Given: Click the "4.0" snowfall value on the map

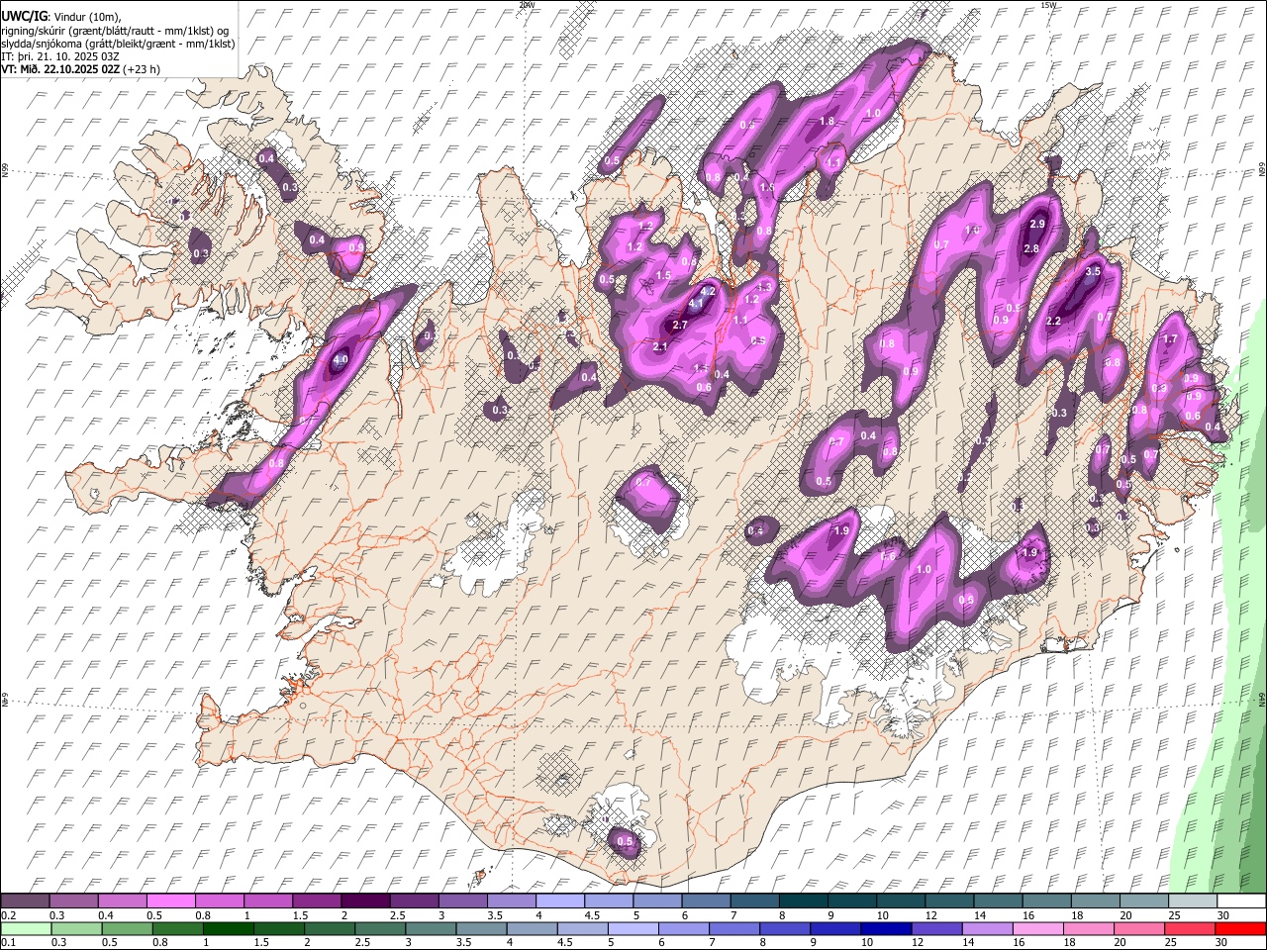Looking at the screenshot, I should pos(340,360).
